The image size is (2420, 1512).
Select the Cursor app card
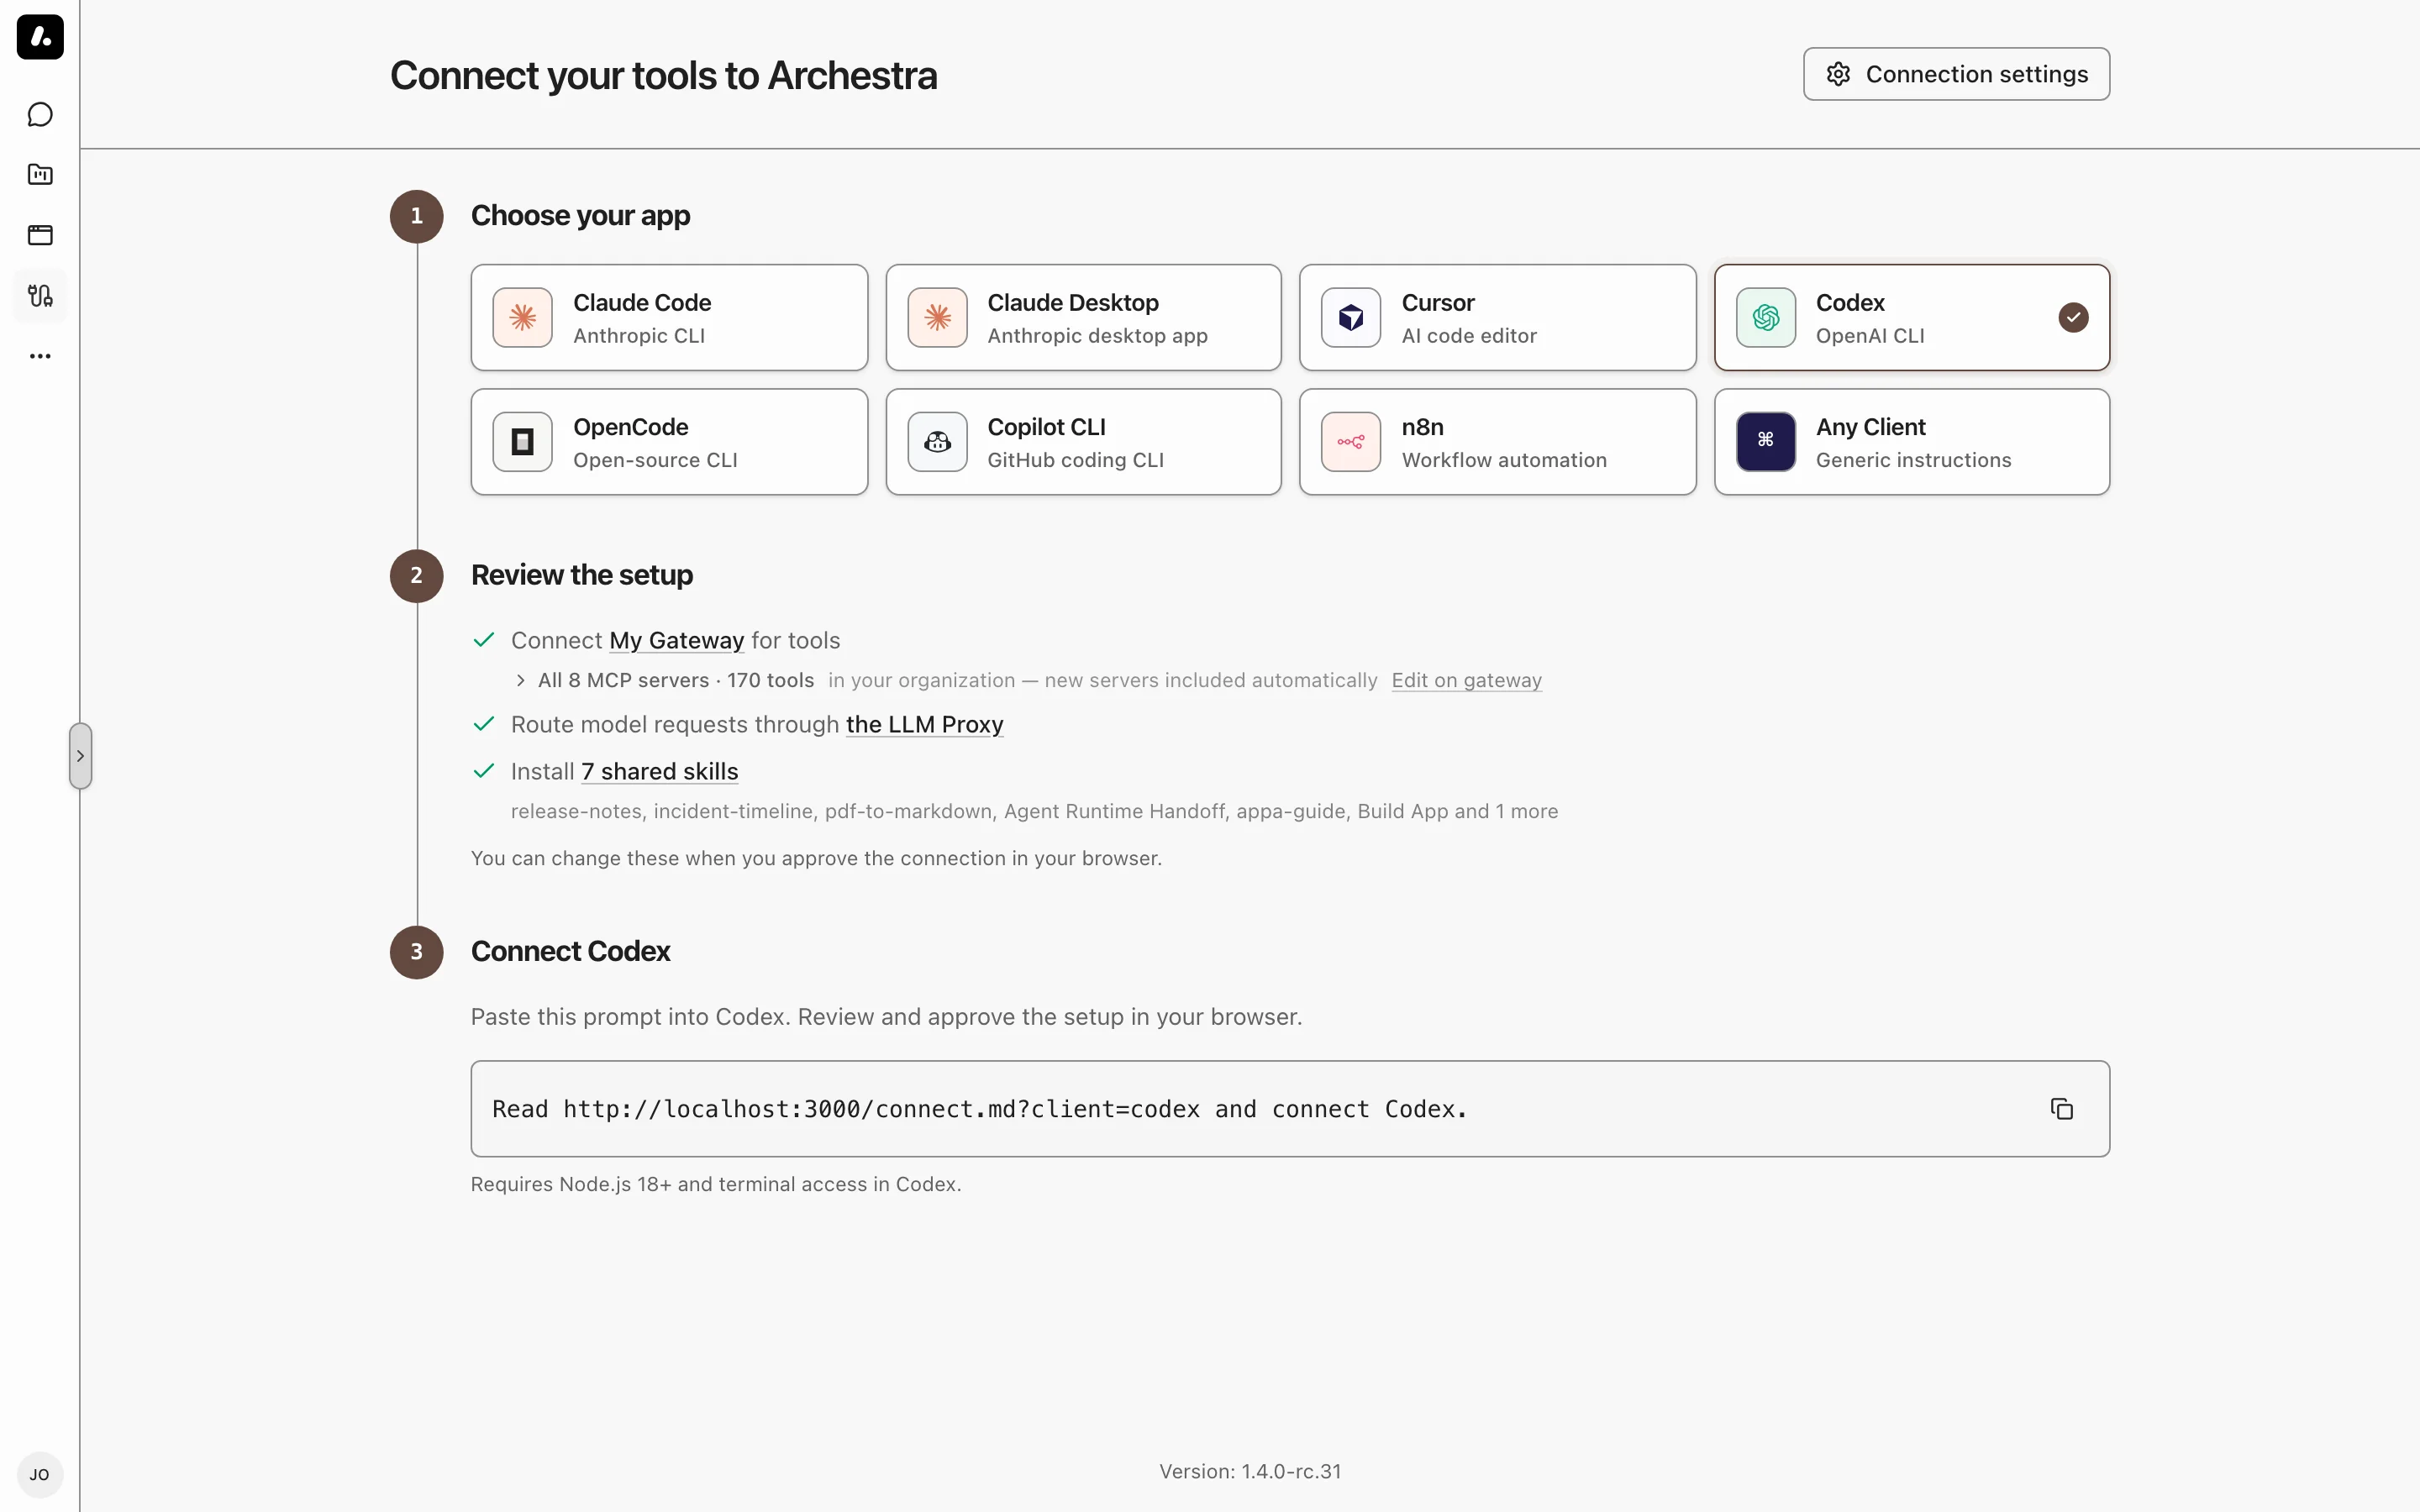(x=1497, y=318)
